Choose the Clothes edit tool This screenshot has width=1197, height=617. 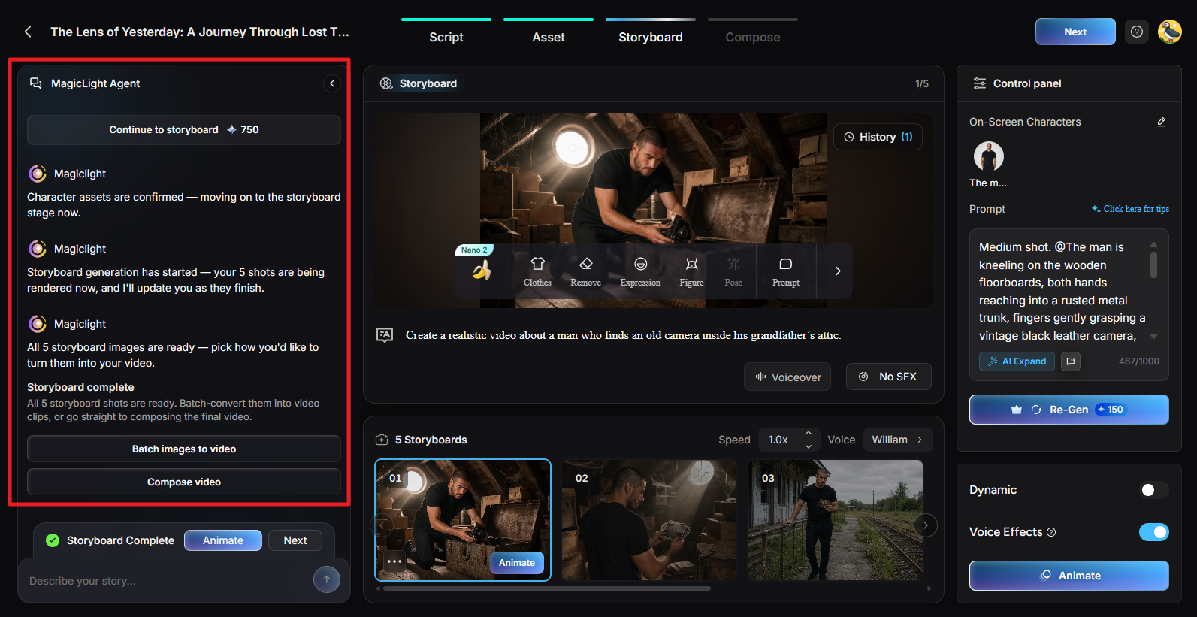coord(537,271)
